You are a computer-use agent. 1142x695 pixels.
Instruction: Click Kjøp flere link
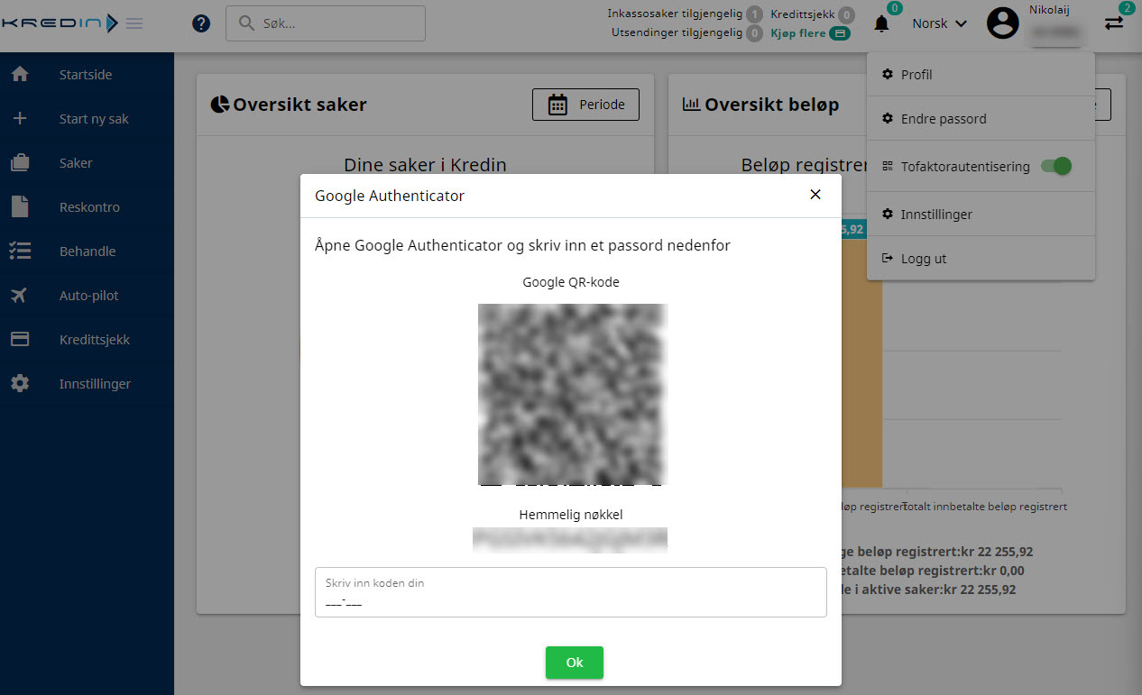[x=810, y=33]
